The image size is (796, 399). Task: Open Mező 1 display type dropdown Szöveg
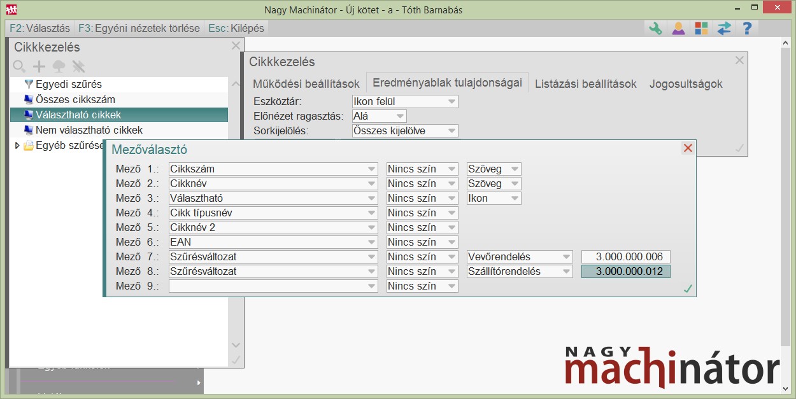coord(494,169)
